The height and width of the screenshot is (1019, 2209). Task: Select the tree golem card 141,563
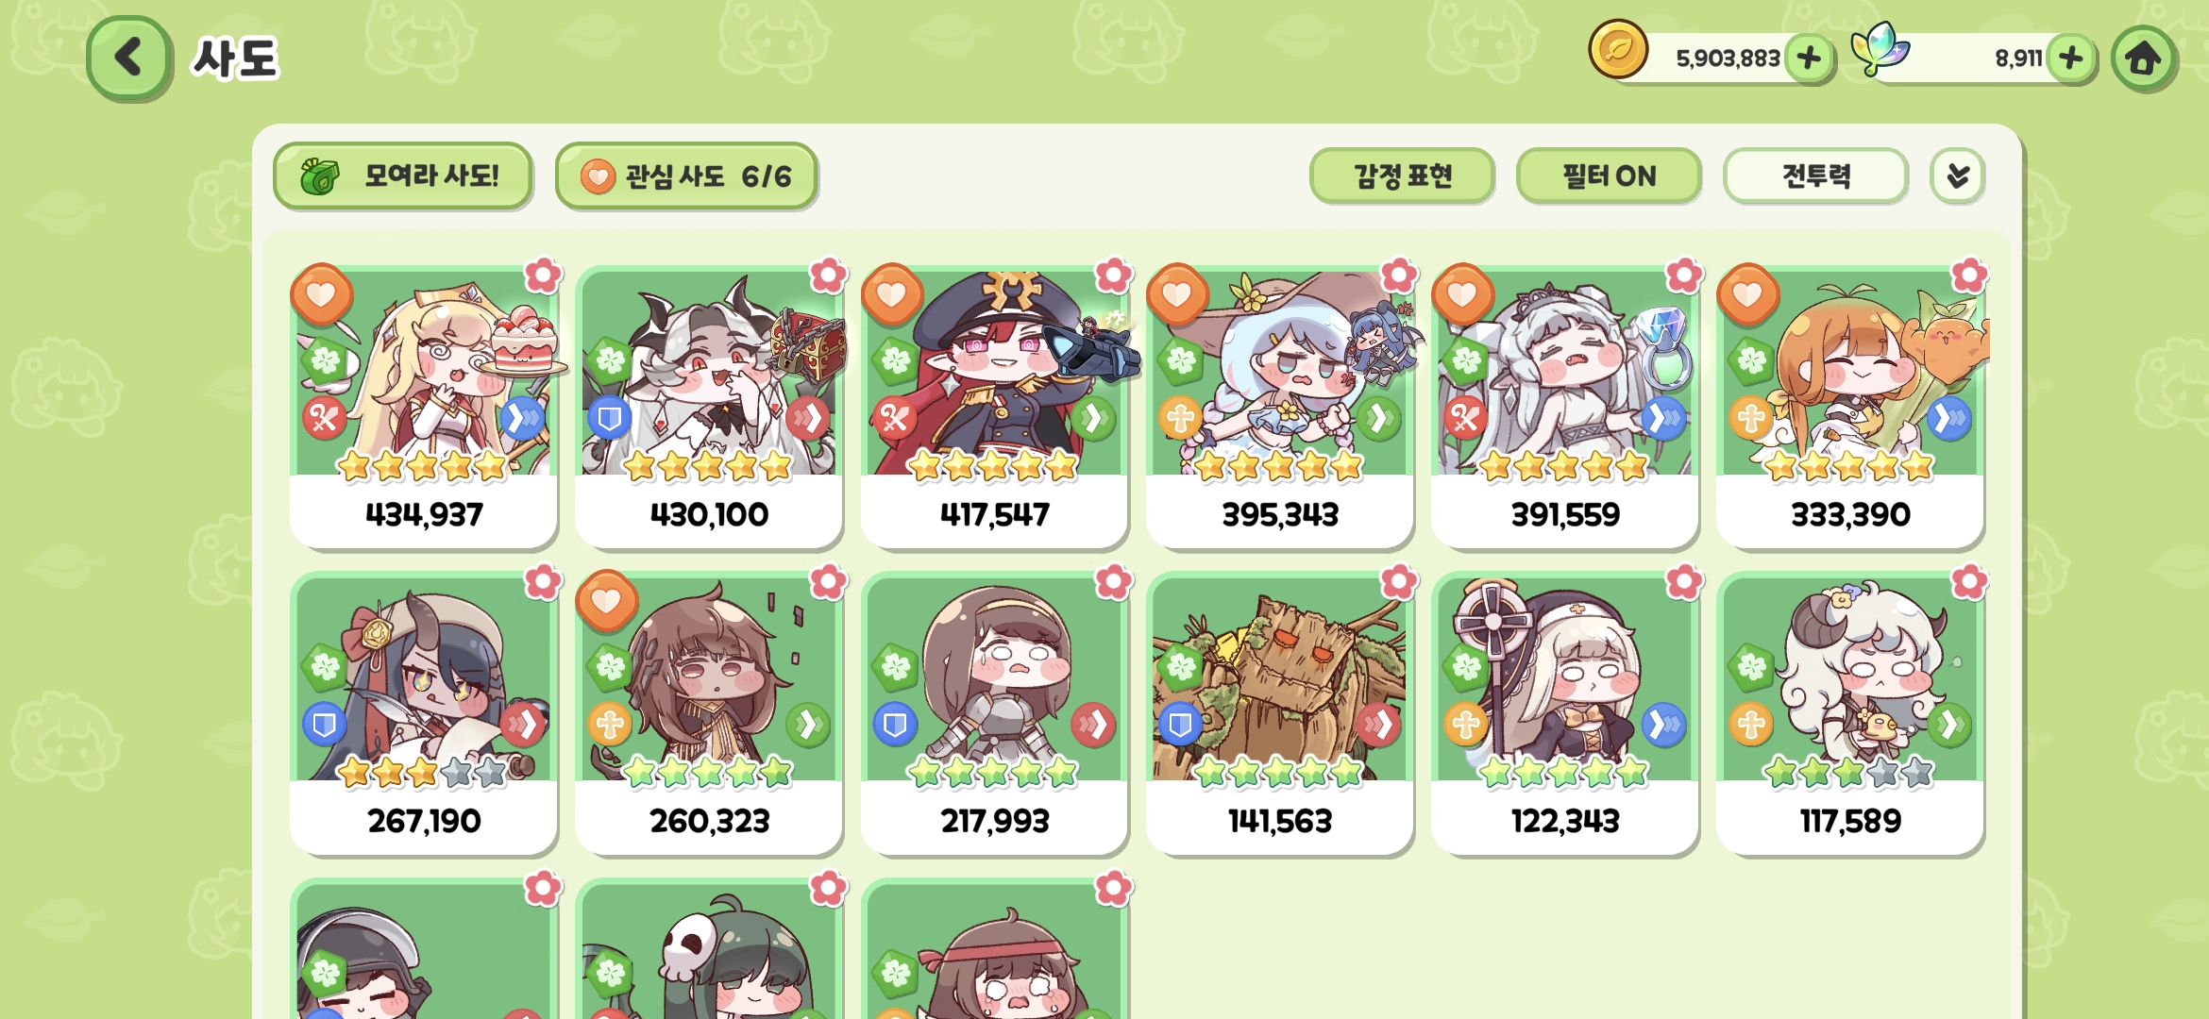(1279, 714)
